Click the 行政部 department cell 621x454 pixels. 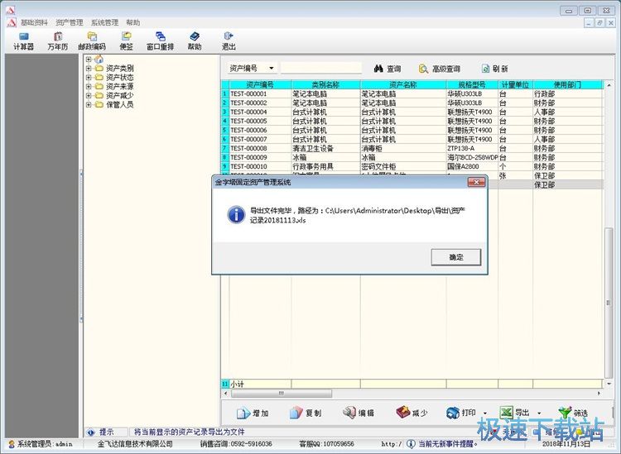(567, 93)
